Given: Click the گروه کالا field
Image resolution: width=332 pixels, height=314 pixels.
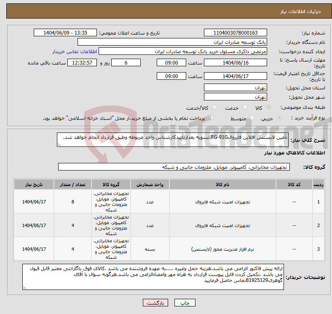Looking at the screenshot, I should [x=174, y=167].
